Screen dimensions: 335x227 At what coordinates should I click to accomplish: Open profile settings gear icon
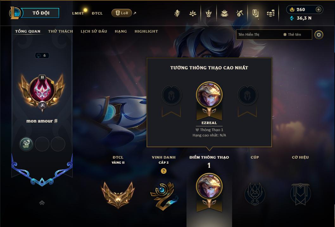(319, 35)
